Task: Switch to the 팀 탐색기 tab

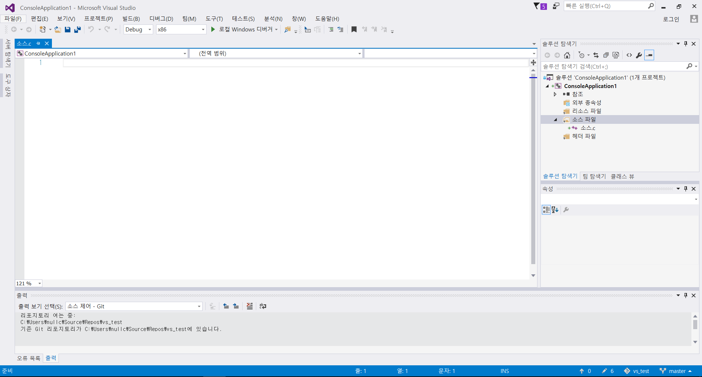Action: (594, 176)
